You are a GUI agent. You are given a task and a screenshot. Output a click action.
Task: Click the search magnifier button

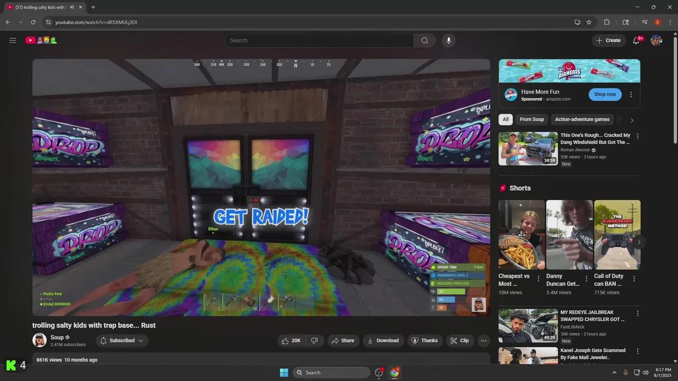(x=425, y=41)
